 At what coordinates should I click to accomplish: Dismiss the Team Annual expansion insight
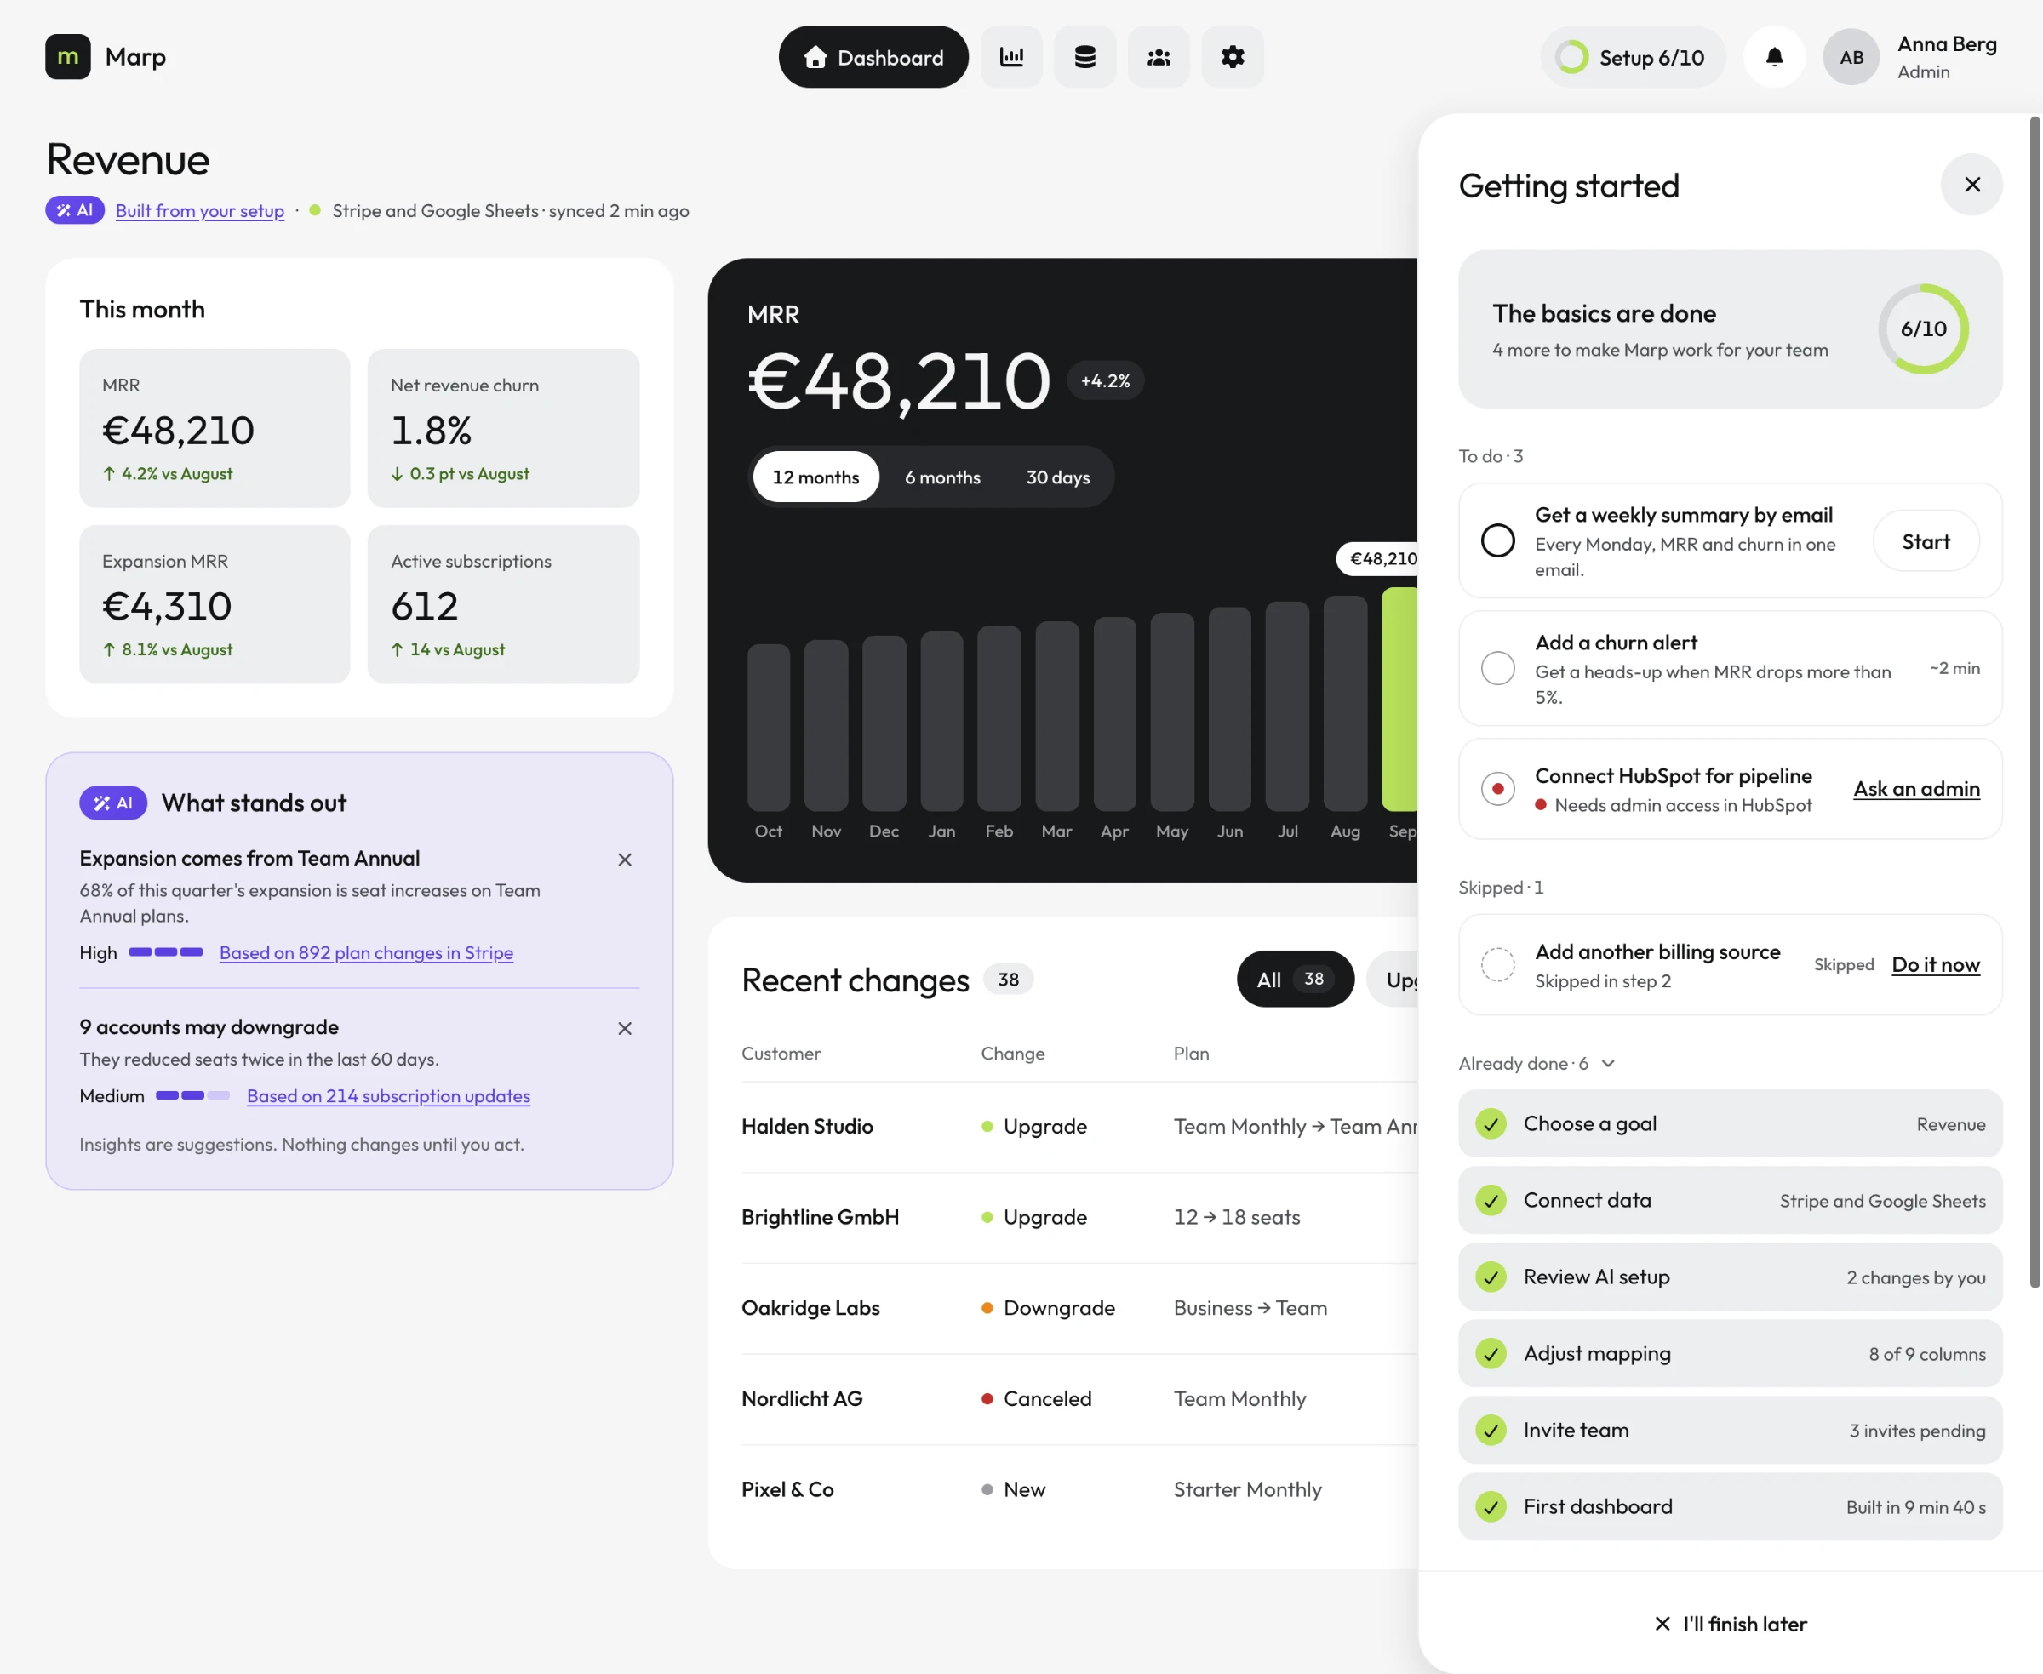[625, 860]
